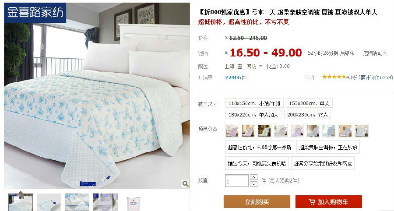Select option 超高性价比，4.88分第一品质
394x211 pixels.
pyautogui.click(x=260, y=147)
